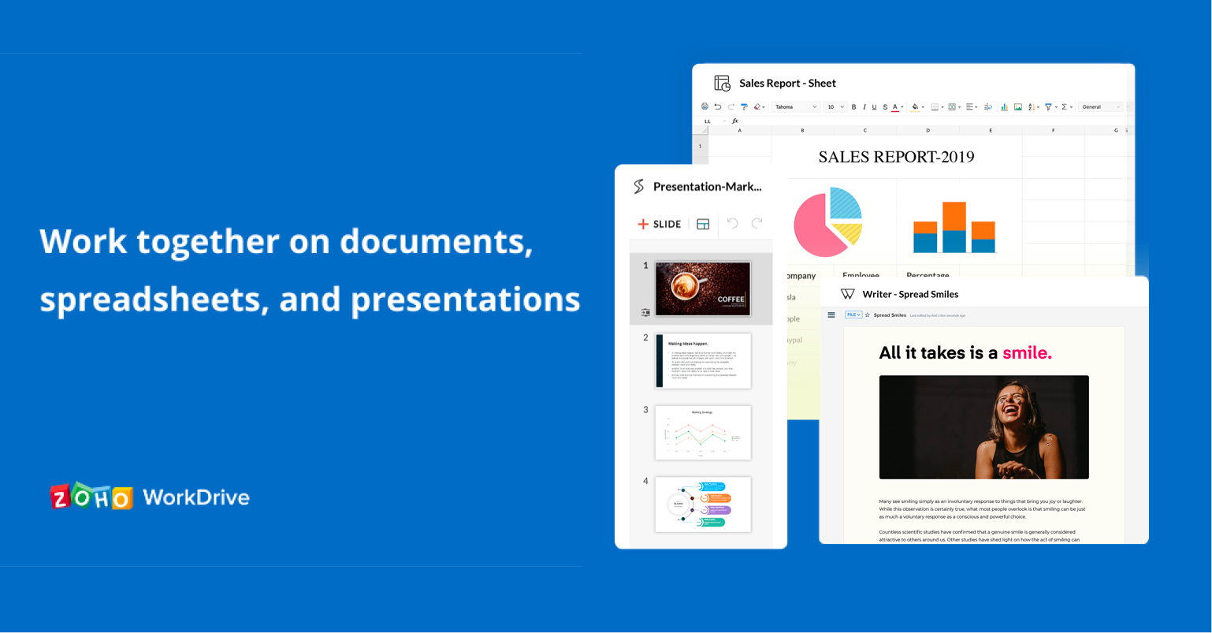Open the Tahoma font dropdown
Image resolution: width=1212 pixels, height=633 pixels.
(x=795, y=106)
